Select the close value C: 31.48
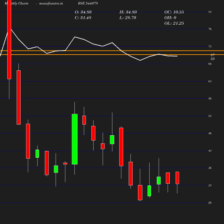Screen dimensions: 224x224 click(x=83, y=17)
